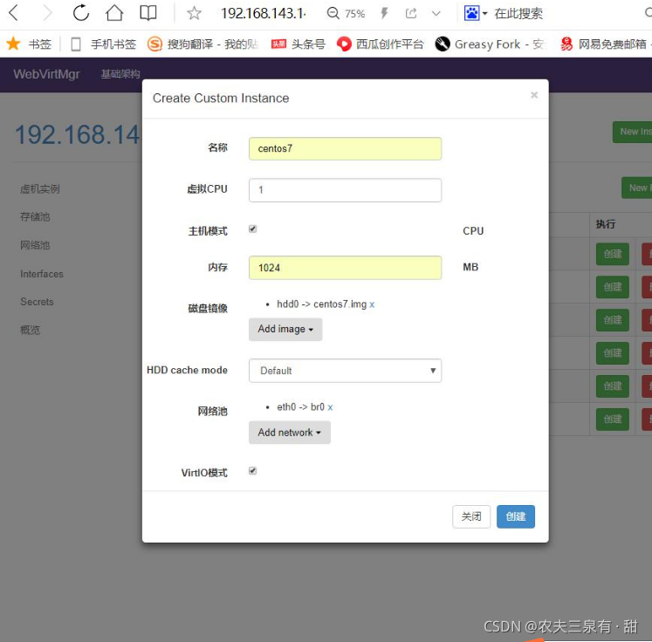The height and width of the screenshot is (642, 652).
Task: Click the search box labeled 在此搜索
Action: tap(518, 13)
